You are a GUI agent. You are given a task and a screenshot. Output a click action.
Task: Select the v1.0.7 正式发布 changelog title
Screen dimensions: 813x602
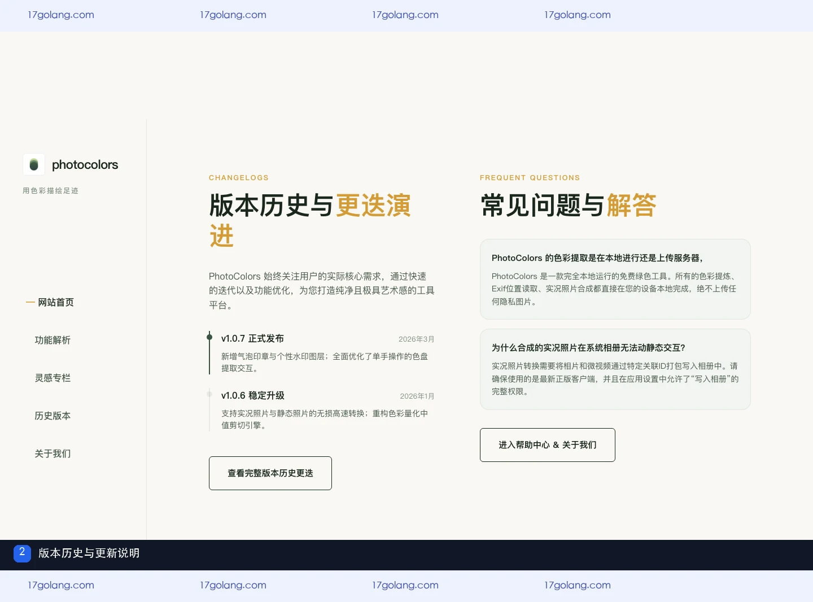pos(252,338)
